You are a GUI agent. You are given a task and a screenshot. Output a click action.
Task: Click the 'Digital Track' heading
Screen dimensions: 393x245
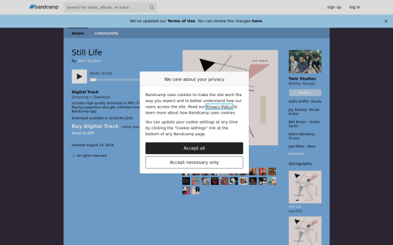click(x=85, y=92)
